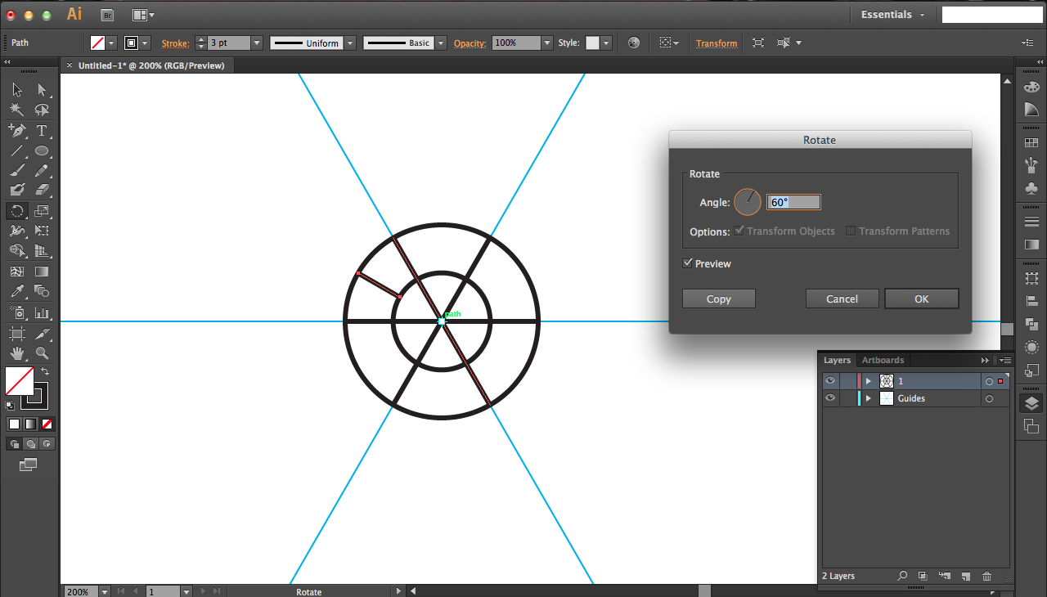
Task: Open the Essentials workspace switcher
Action: pyautogui.click(x=892, y=15)
